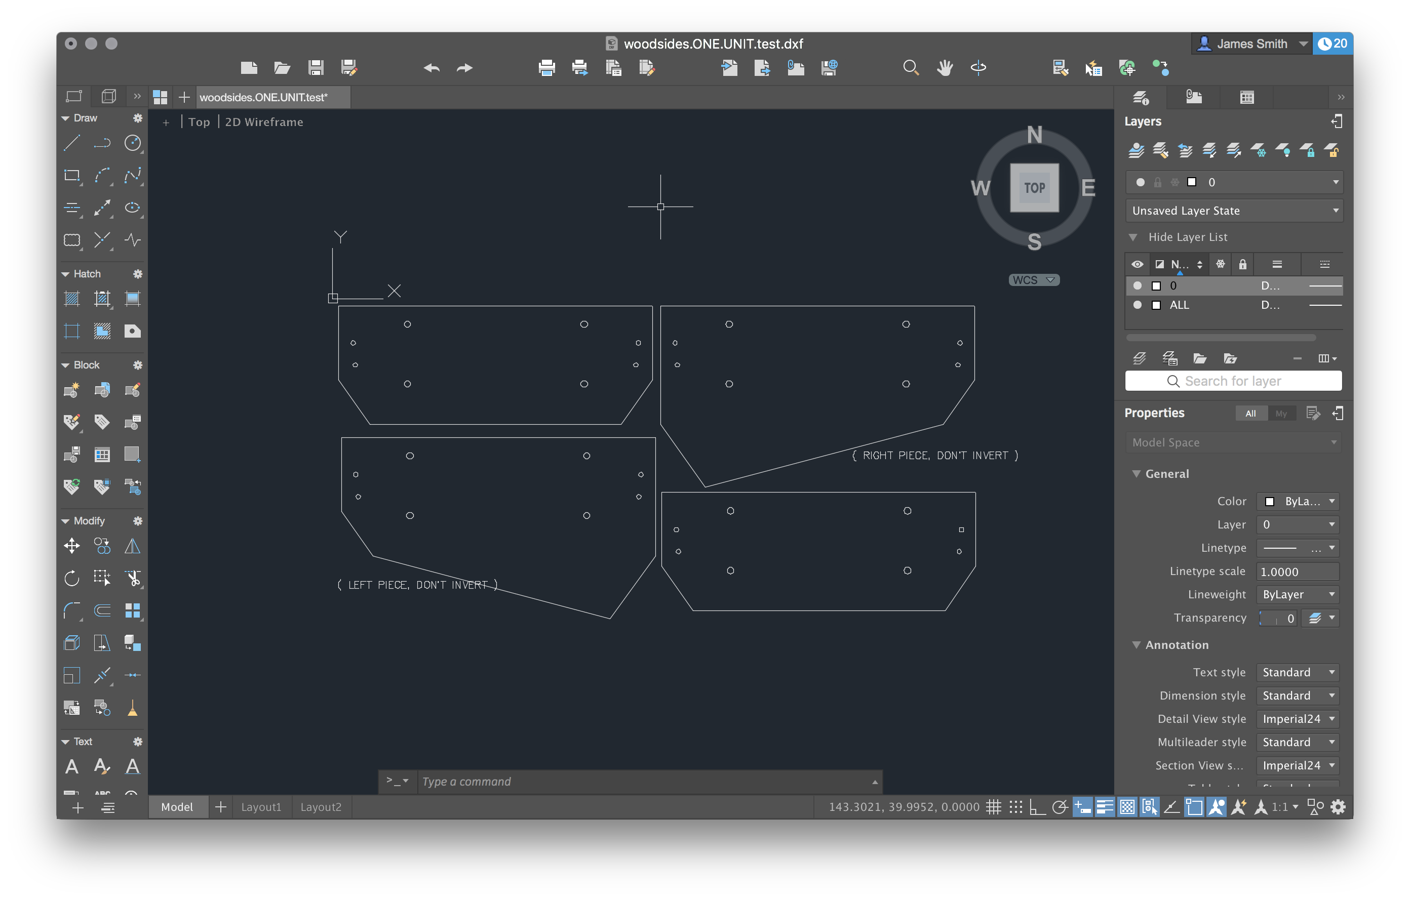Click the All properties filter button
This screenshot has width=1410, height=900.
(1250, 413)
